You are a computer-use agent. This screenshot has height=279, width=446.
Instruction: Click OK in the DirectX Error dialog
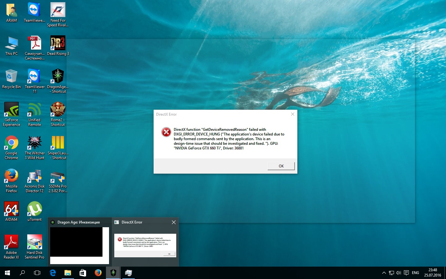(281, 166)
